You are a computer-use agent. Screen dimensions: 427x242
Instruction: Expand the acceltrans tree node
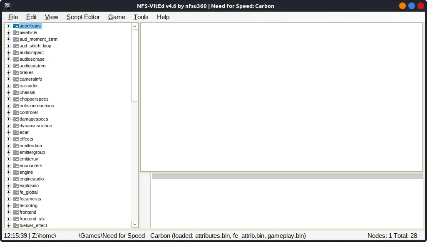[x=8, y=26]
